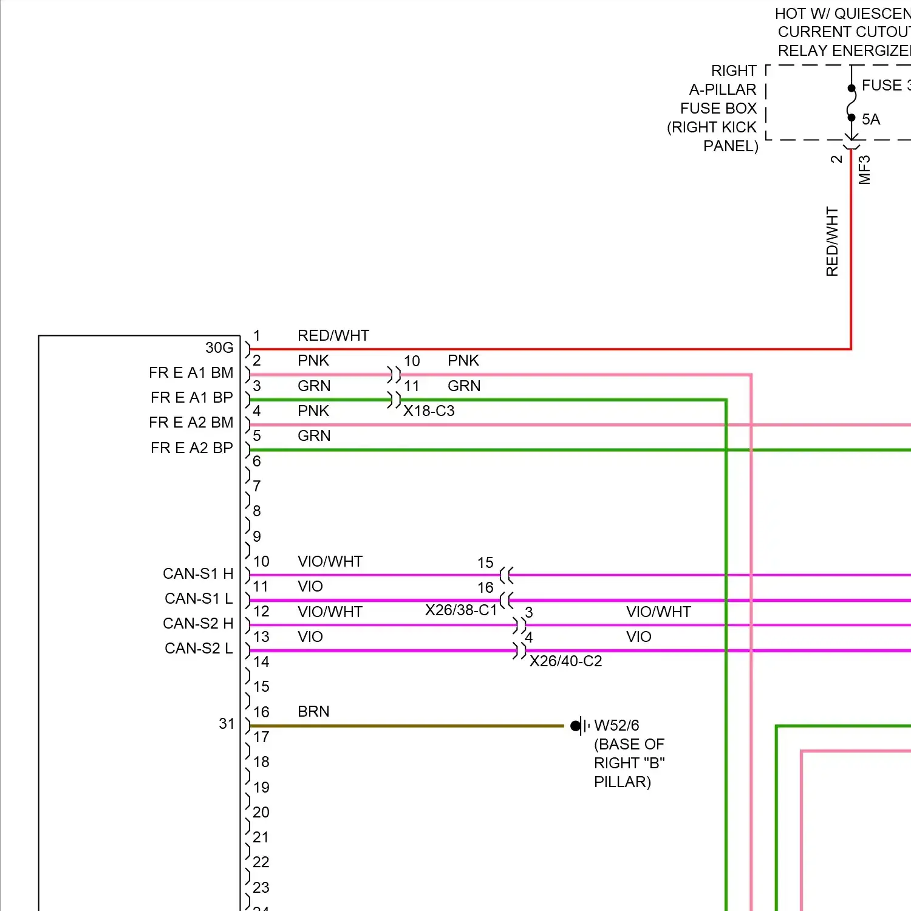Image resolution: width=911 pixels, height=911 pixels.
Task: Click the pin 15 connector symbol at X26/38-C1
Action: (507, 575)
